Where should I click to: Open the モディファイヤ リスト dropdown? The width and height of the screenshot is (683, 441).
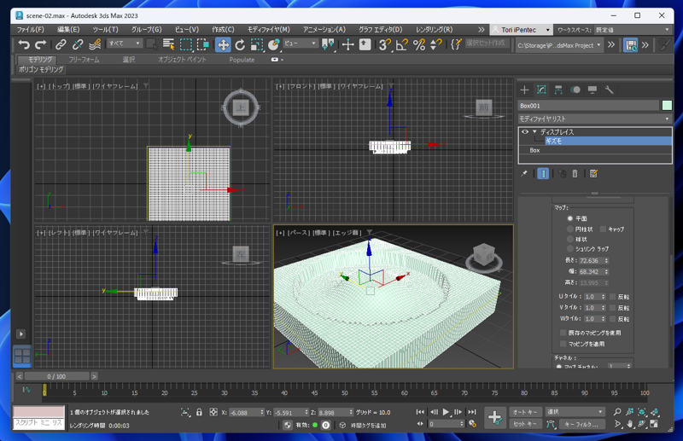coord(594,119)
